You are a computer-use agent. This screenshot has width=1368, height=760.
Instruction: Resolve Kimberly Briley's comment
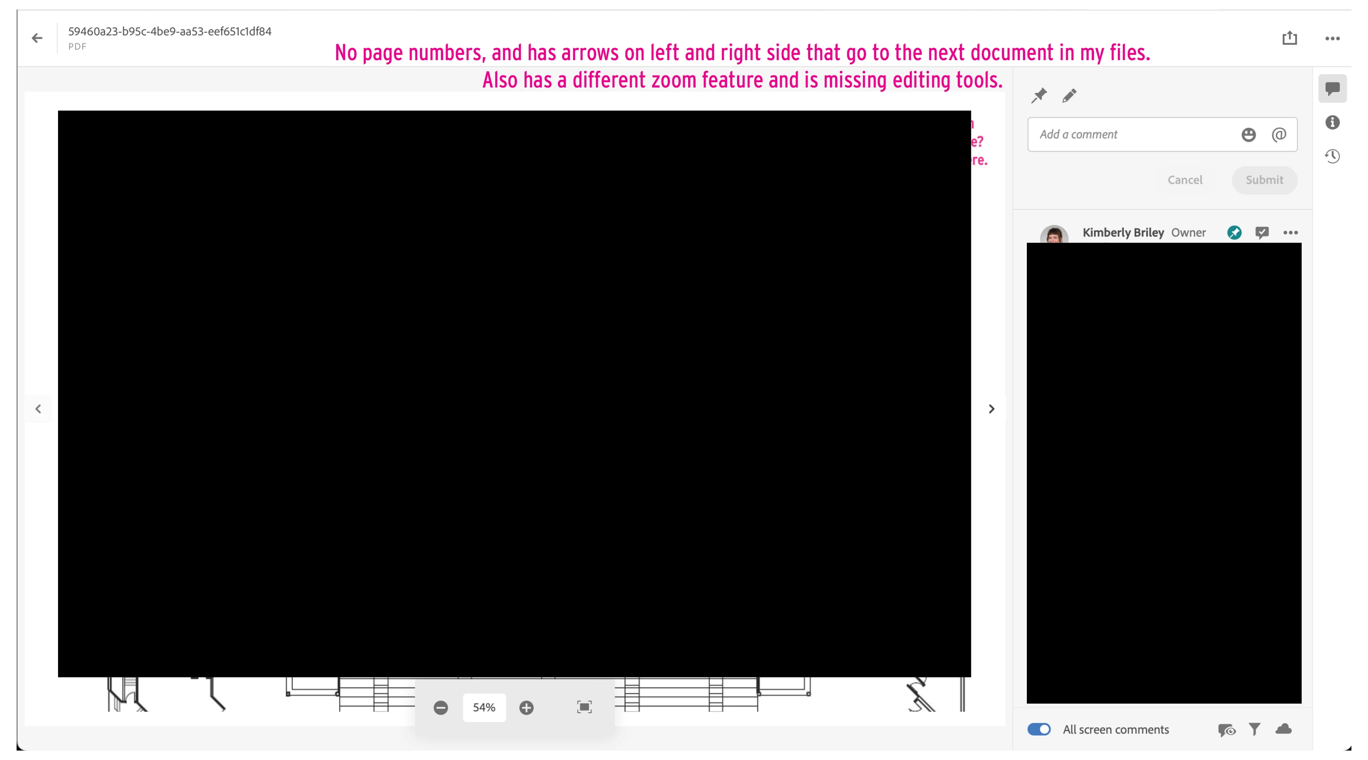[1262, 232]
